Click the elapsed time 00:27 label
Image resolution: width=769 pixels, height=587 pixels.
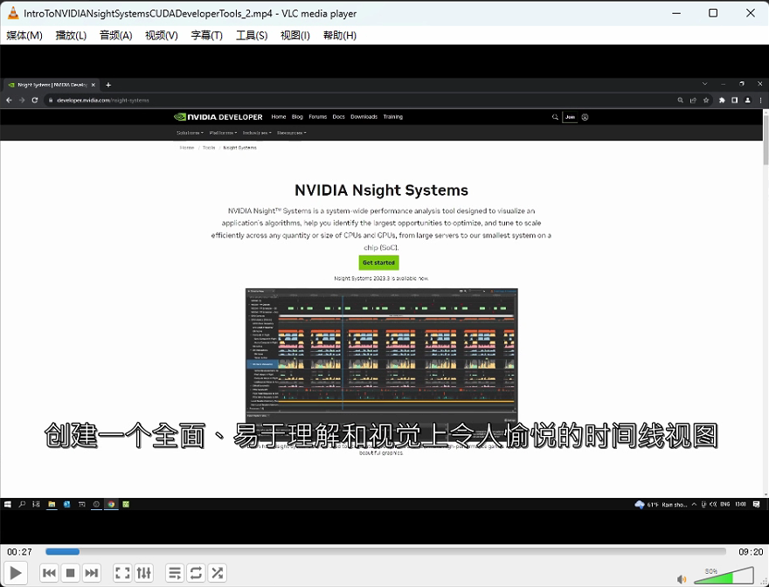[19, 552]
